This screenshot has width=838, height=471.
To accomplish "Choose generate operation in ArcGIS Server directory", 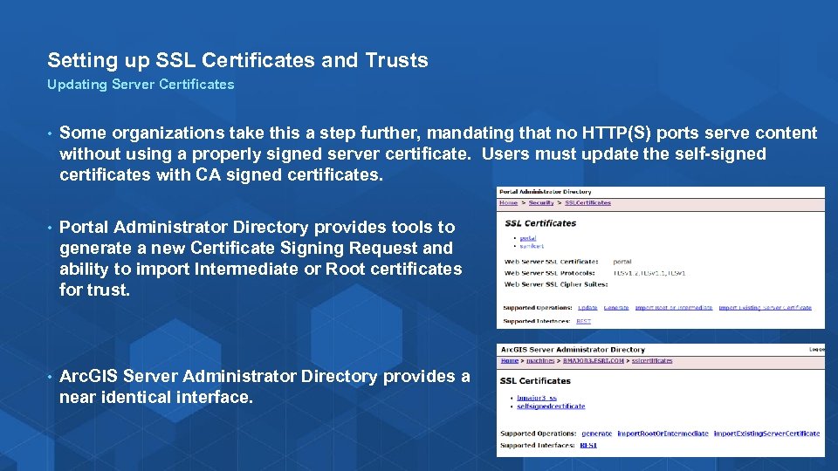I will pos(596,433).
